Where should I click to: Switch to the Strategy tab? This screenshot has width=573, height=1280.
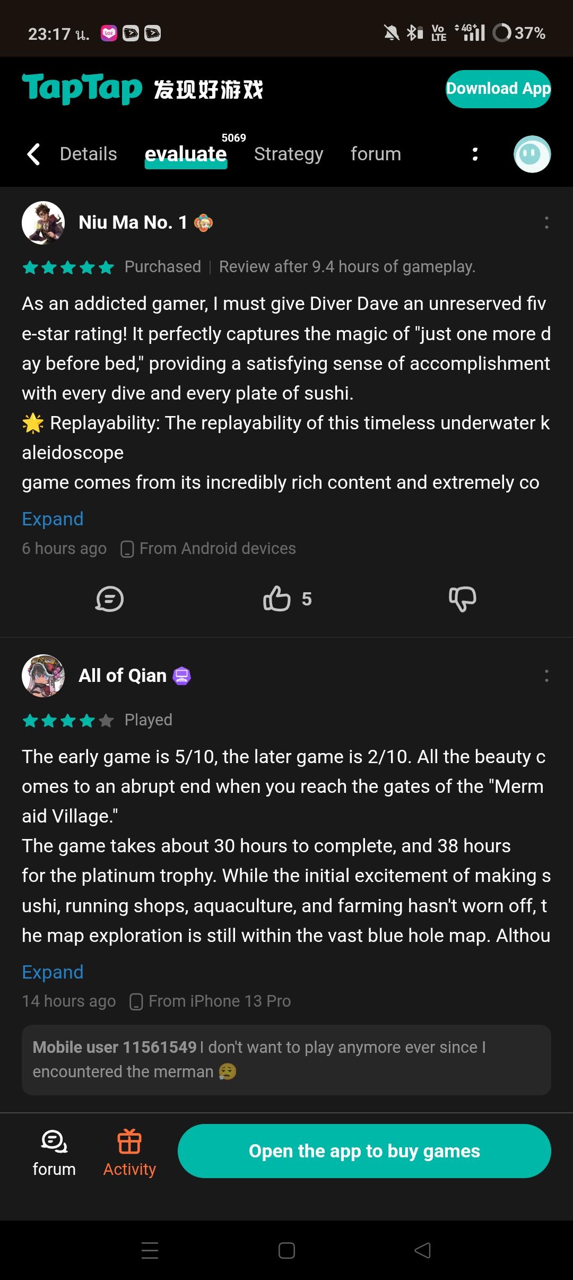[289, 154]
